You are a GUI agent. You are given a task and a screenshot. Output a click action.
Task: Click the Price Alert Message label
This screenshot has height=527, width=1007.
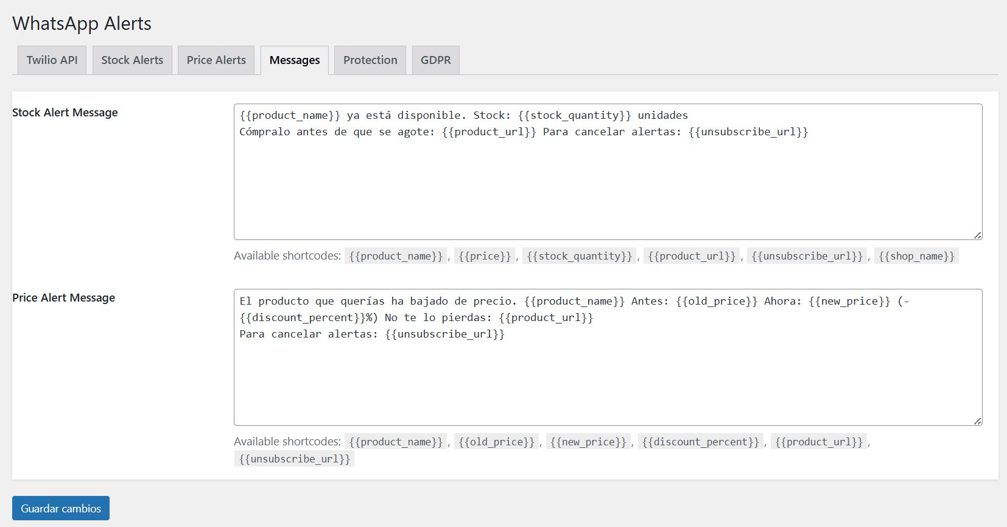coord(64,298)
